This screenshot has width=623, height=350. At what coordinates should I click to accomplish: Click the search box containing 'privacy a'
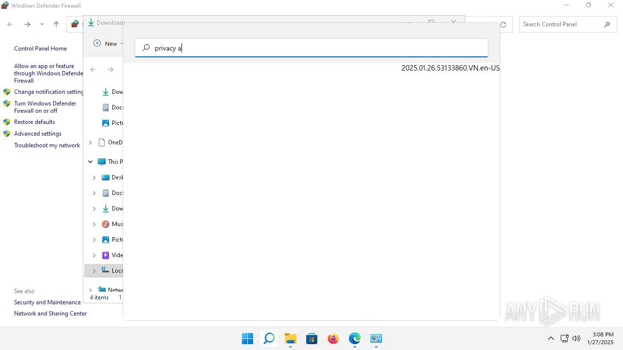point(311,48)
